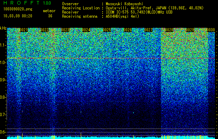218x139 pixels.
Task: Click the 0.9 frequency axis label
Action: pos(3,80)
